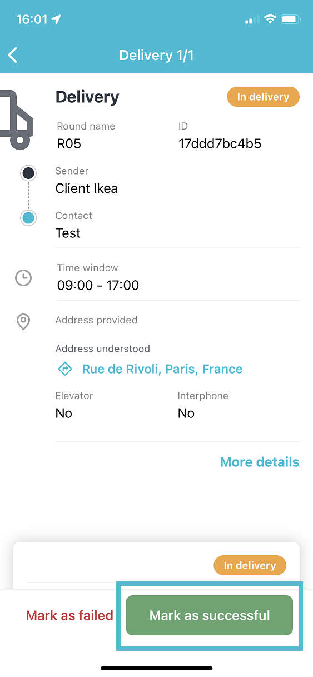The width and height of the screenshot is (313, 677).
Task: Tap the delivery truck icon
Action: (x=16, y=119)
